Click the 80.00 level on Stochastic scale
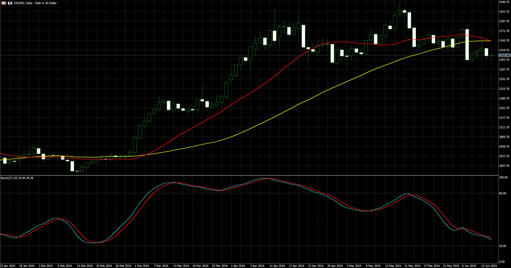The image size is (511, 268). click(502, 193)
